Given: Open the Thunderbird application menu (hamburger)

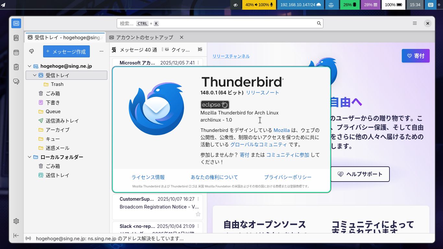Looking at the screenshot, I should click(415, 23).
